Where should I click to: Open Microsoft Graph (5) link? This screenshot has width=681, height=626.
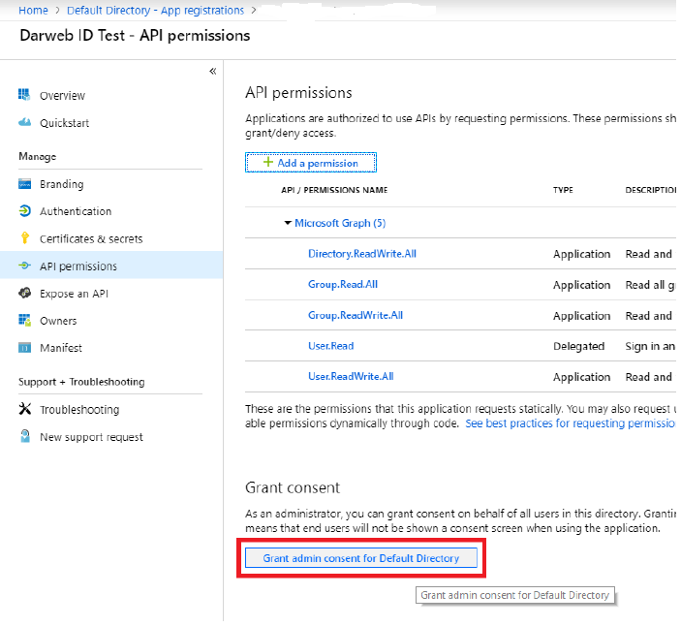pos(340,223)
